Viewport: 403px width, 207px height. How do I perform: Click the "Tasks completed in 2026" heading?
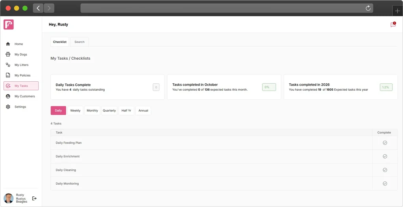click(x=309, y=85)
